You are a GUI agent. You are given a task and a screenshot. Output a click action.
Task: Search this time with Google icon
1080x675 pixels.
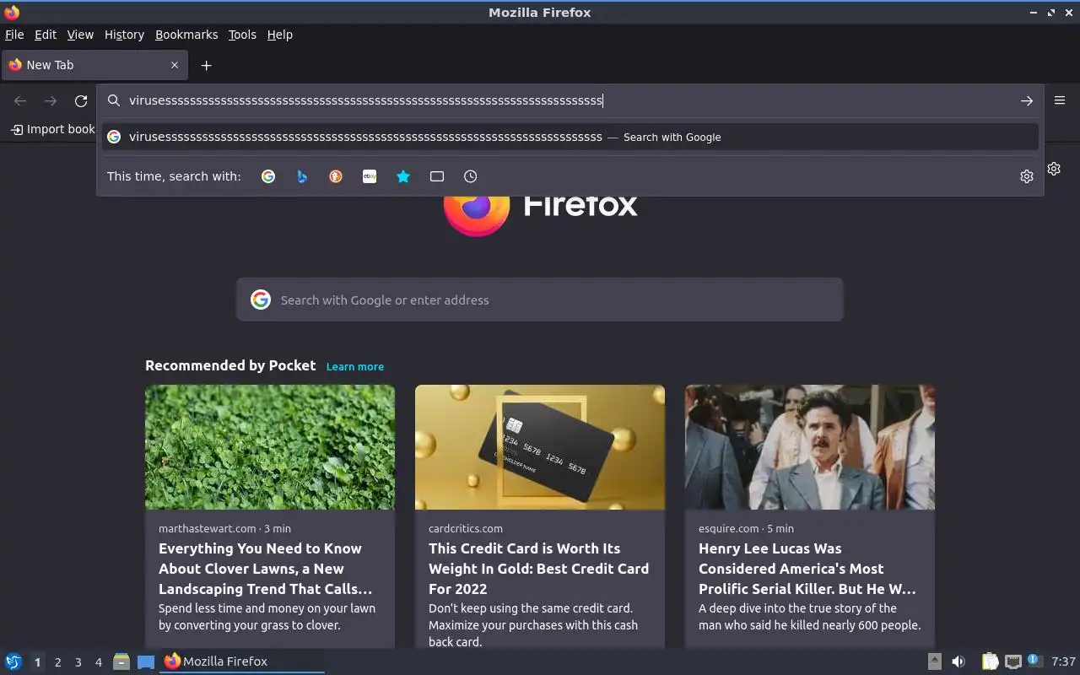pos(268,176)
